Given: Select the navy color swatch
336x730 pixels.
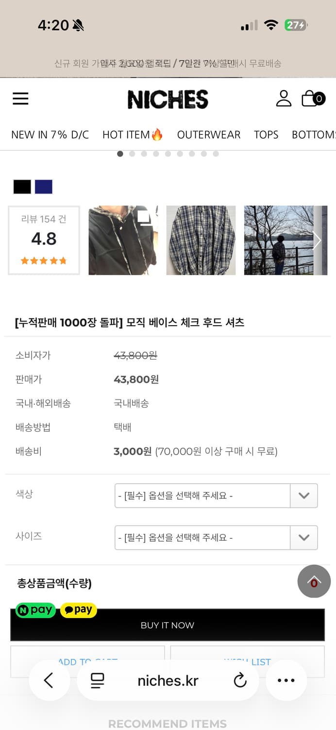Looking at the screenshot, I should 43,187.
